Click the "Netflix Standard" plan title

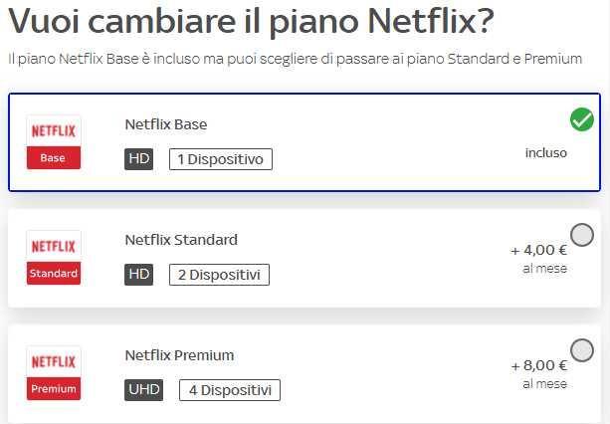click(x=181, y=240)
